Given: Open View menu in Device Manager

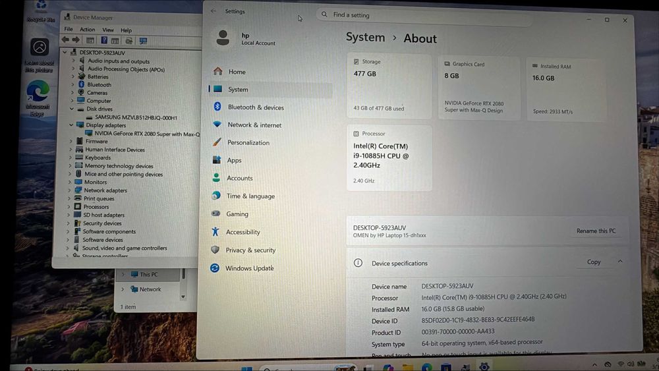Looking at the screenshot, I should 108,30.
